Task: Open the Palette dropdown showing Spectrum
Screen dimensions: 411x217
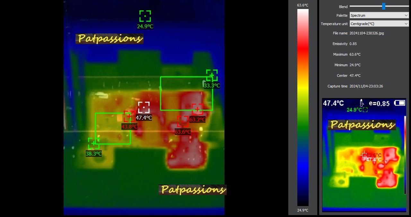Action: click(x=379, y=15)
